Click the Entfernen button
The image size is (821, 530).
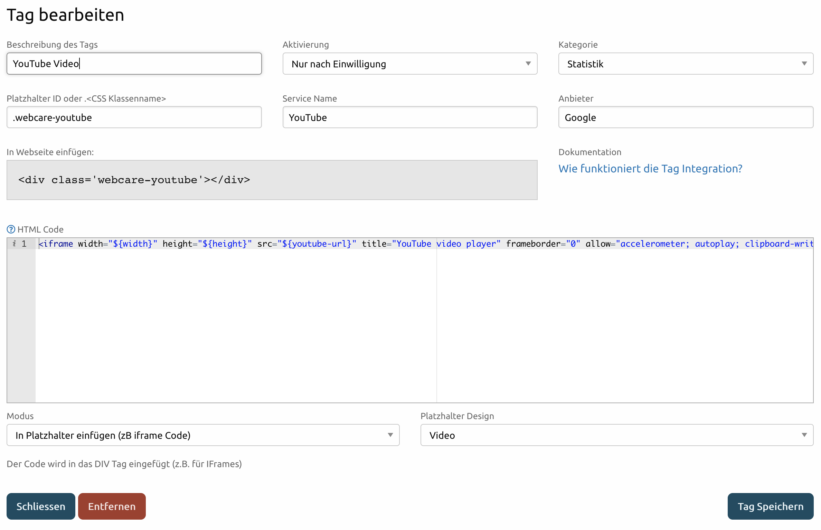[x=112, y=506]
